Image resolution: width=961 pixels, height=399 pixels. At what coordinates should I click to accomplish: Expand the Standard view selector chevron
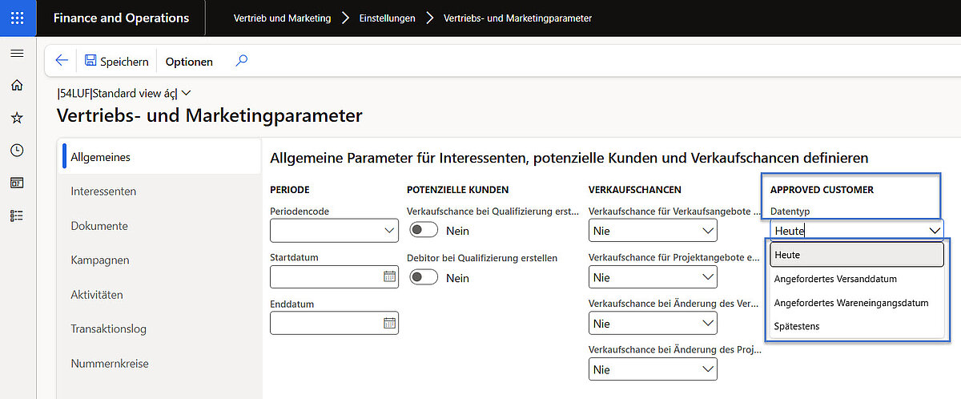coord(186,93)
